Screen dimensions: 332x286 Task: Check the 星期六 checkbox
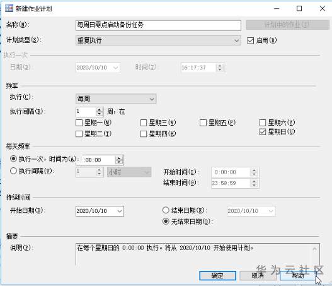[x=263, y=122]
